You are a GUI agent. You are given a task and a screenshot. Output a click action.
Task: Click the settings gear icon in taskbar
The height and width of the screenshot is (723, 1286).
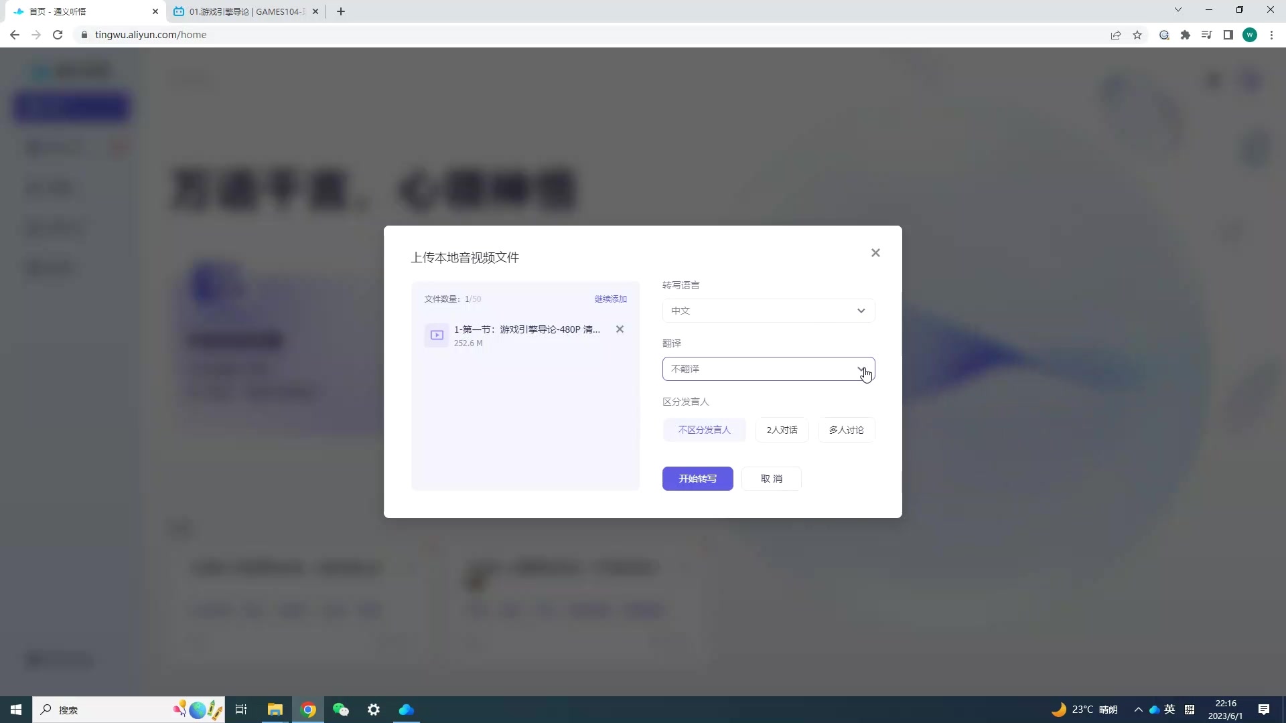click(375, 709)
